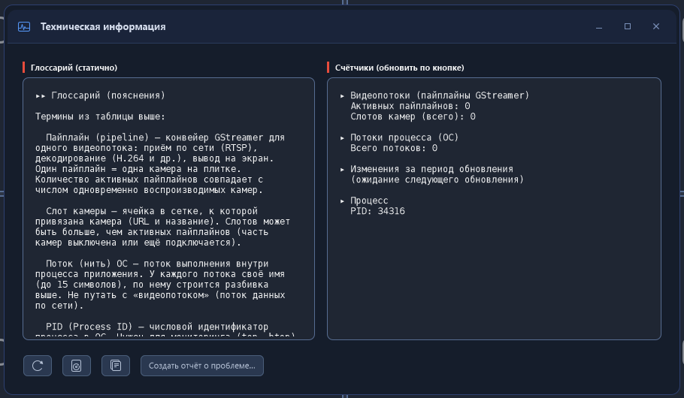The width and height of the screenshot is (684, 398).
Task: Click inside the Пайплайн (pipeline) glossary paragraph
Action: pos(160,164)
